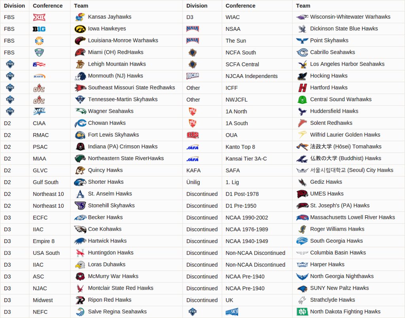This screenshot has width=405, height=318.
Task: Click the Sun Belt logo beside Louisiana-Monroe
Action: (39, 41)
